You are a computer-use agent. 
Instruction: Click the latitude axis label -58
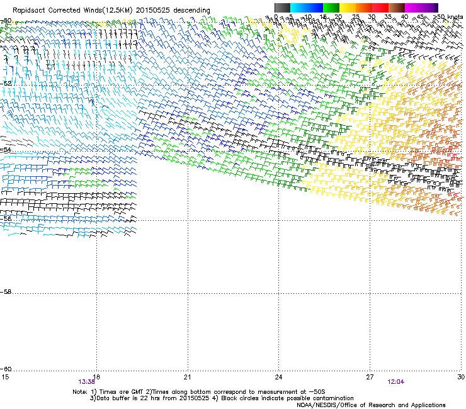tap(6, 292)
